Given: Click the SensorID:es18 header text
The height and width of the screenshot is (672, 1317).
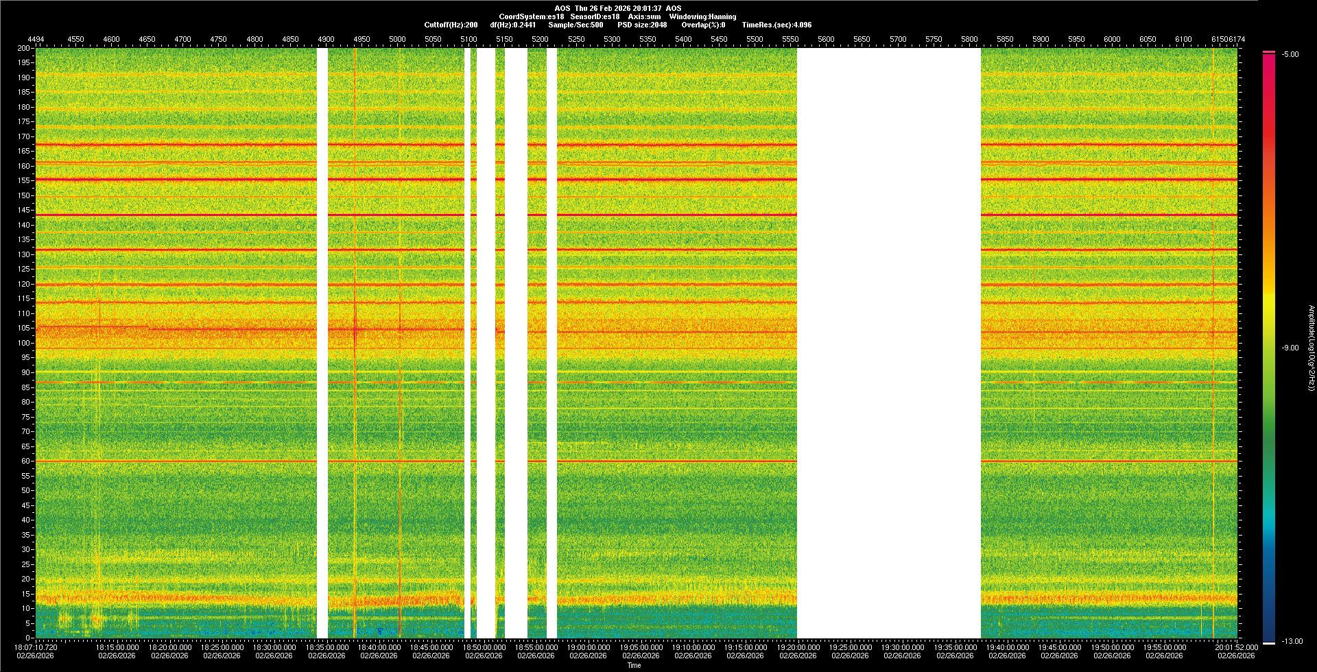Looking at the screenshot, I should tap(595, 16).
